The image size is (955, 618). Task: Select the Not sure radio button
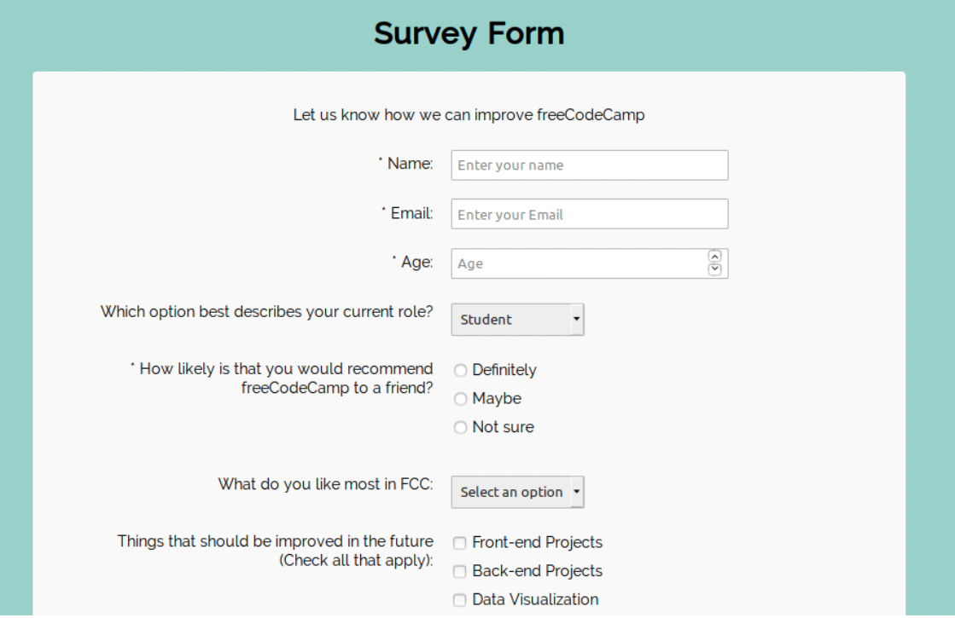click(x=460, y=427)
